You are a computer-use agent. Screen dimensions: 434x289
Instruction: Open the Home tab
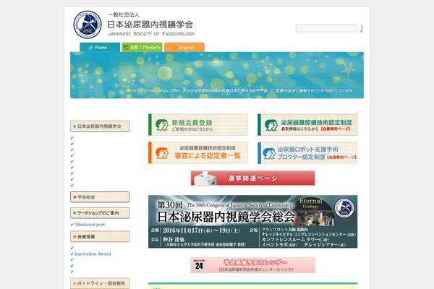[x=100, y=47]
